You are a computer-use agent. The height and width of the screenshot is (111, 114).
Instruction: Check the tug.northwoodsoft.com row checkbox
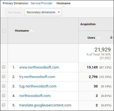point(4,86)
